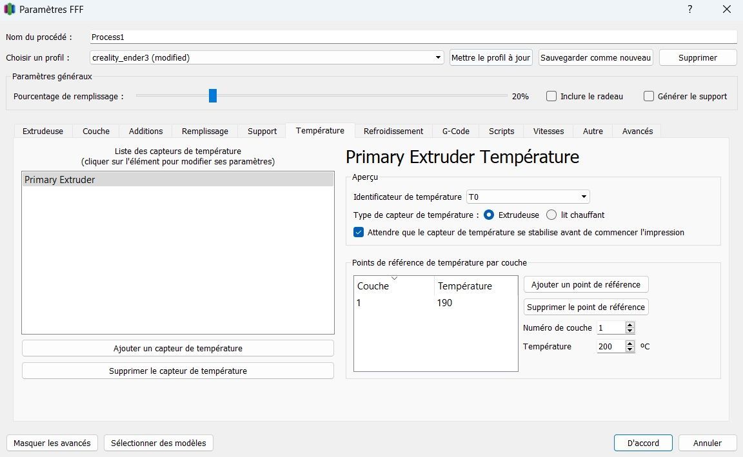
Task: Enable the Inclure le radeau checkbox
Action: (x=551, y=96)
